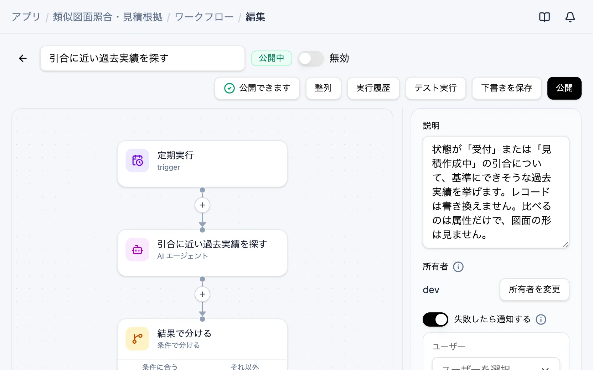
Task: Add step below 定期実行 node
Action: point(202,205)
